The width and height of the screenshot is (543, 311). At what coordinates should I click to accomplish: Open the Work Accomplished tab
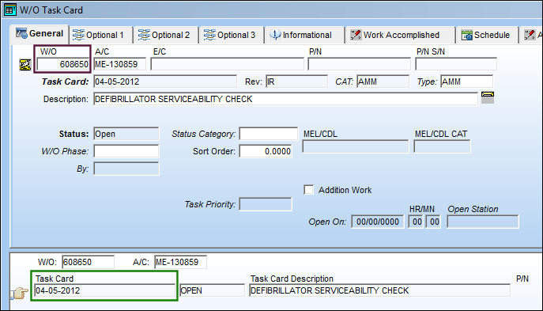click(400, 35)
